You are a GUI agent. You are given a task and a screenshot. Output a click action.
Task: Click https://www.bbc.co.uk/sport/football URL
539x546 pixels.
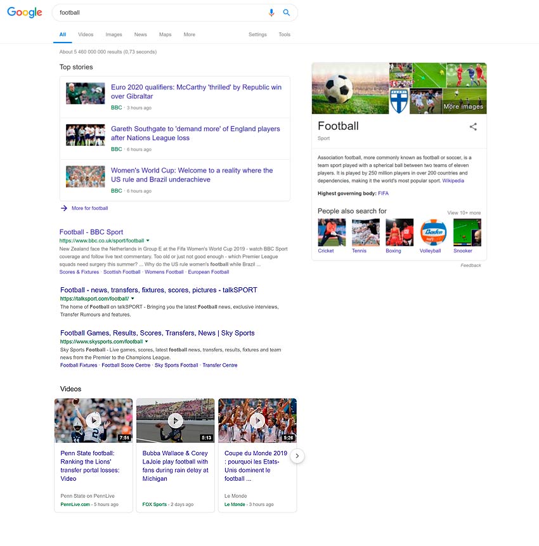tap(101, 240)
